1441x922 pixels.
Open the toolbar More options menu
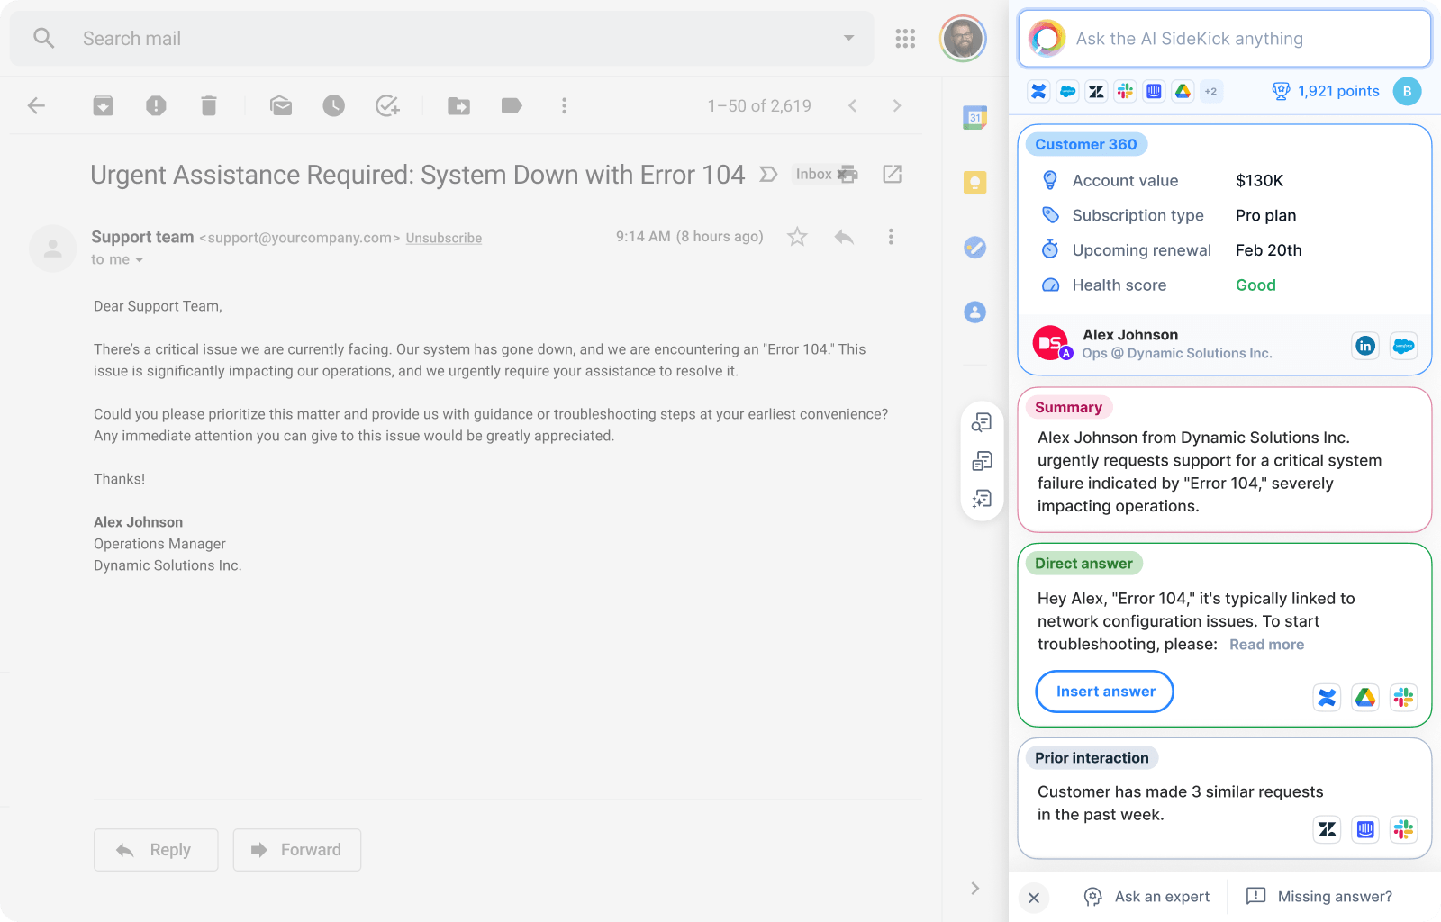coord(565,106)
